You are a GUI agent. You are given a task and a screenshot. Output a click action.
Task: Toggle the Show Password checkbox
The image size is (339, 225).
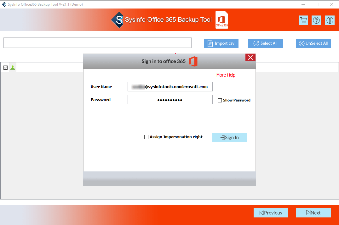click(x=220, y=101)
